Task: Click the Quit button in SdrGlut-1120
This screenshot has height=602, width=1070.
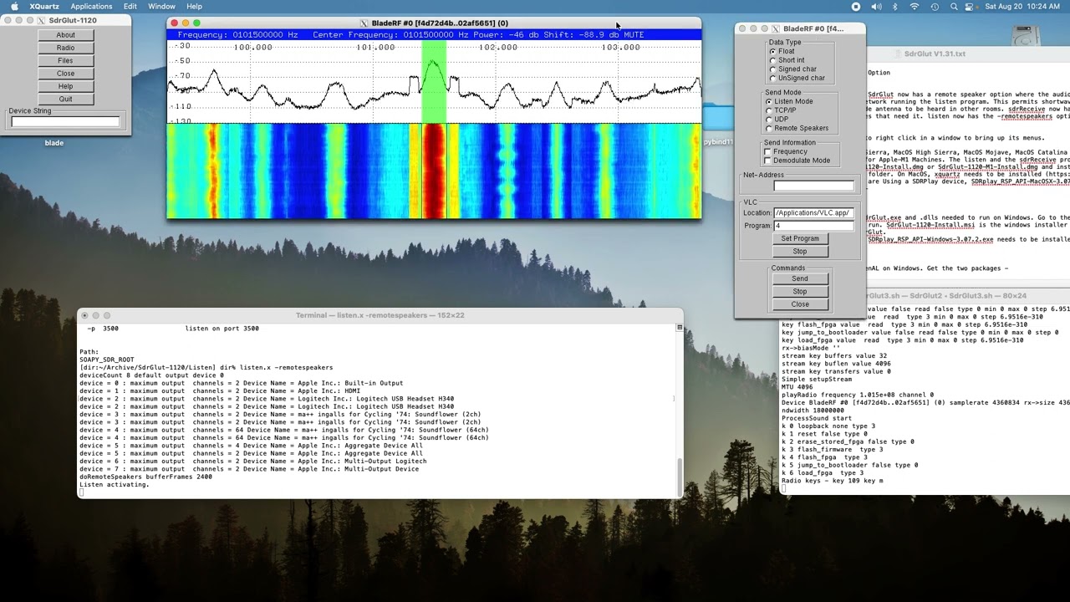Action: (x=66, y=99)
